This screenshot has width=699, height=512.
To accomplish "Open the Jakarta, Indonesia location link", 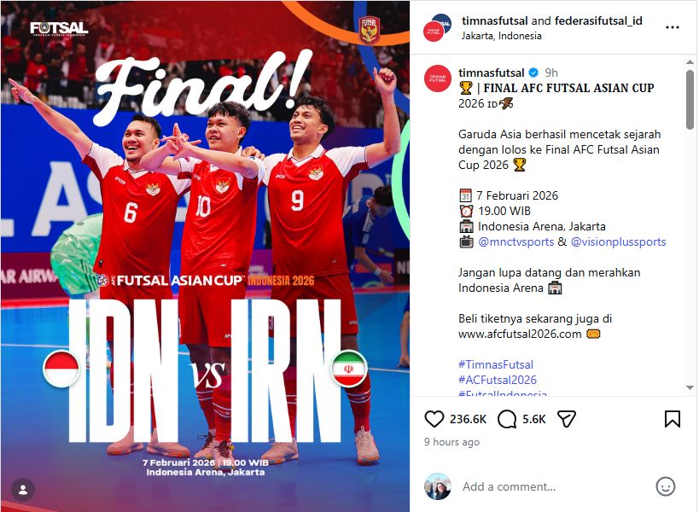I will tap(502, 36).
